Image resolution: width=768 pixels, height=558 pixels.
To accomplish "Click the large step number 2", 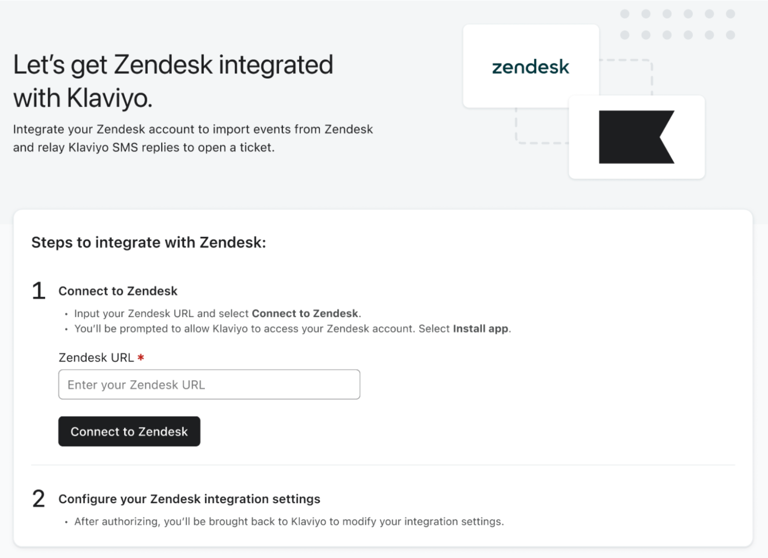I will [x=38, y=498].
